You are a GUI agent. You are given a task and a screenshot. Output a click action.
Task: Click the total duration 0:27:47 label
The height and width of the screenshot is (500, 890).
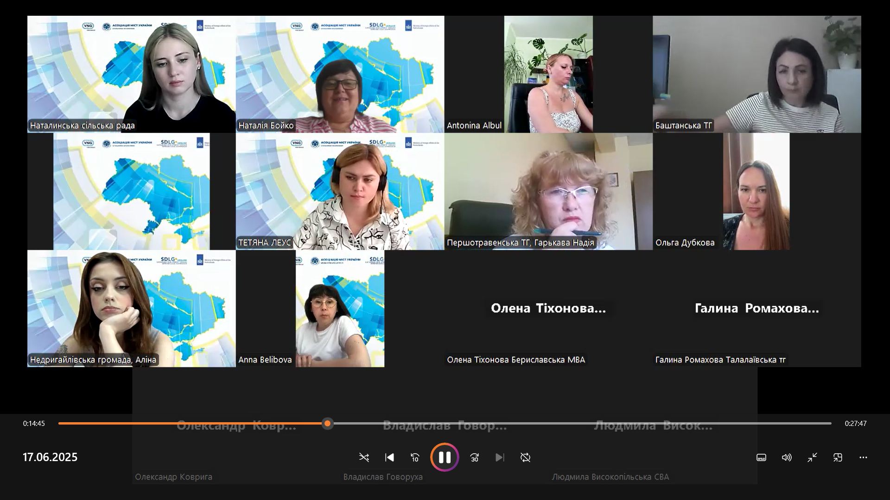click(x=855, y=423)
